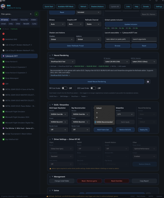Screen dimensions: 164x198
Task: Collapse the Management section
Action: tap(52, 177)
